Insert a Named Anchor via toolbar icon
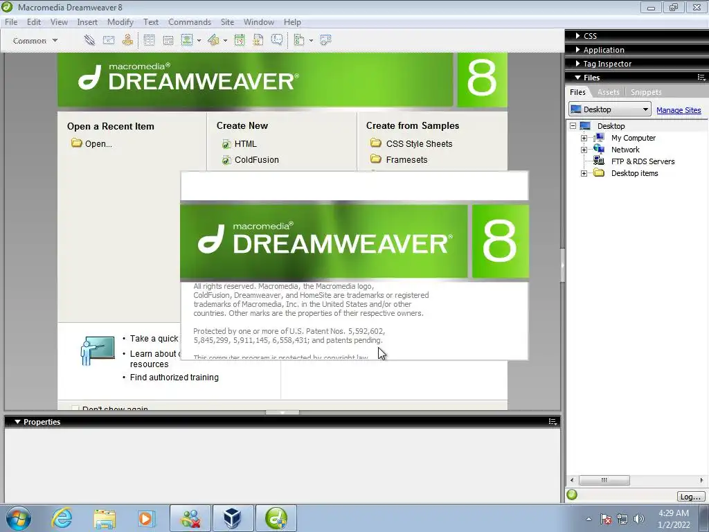This screenshot has height=532, width=709. [127, 40]
